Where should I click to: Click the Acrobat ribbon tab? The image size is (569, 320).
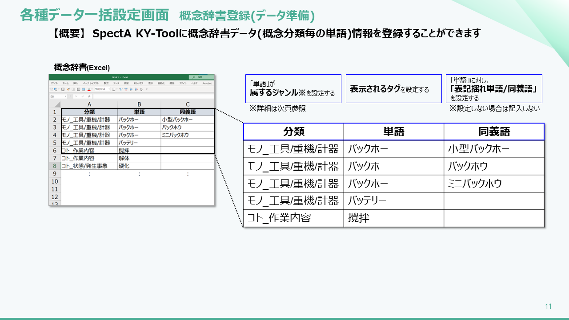click(208, 83)
